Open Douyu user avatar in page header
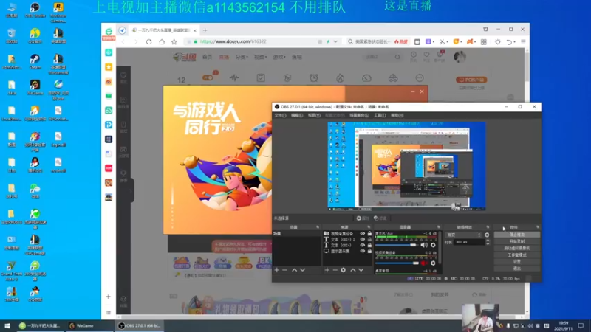 [x=460, y=57]
